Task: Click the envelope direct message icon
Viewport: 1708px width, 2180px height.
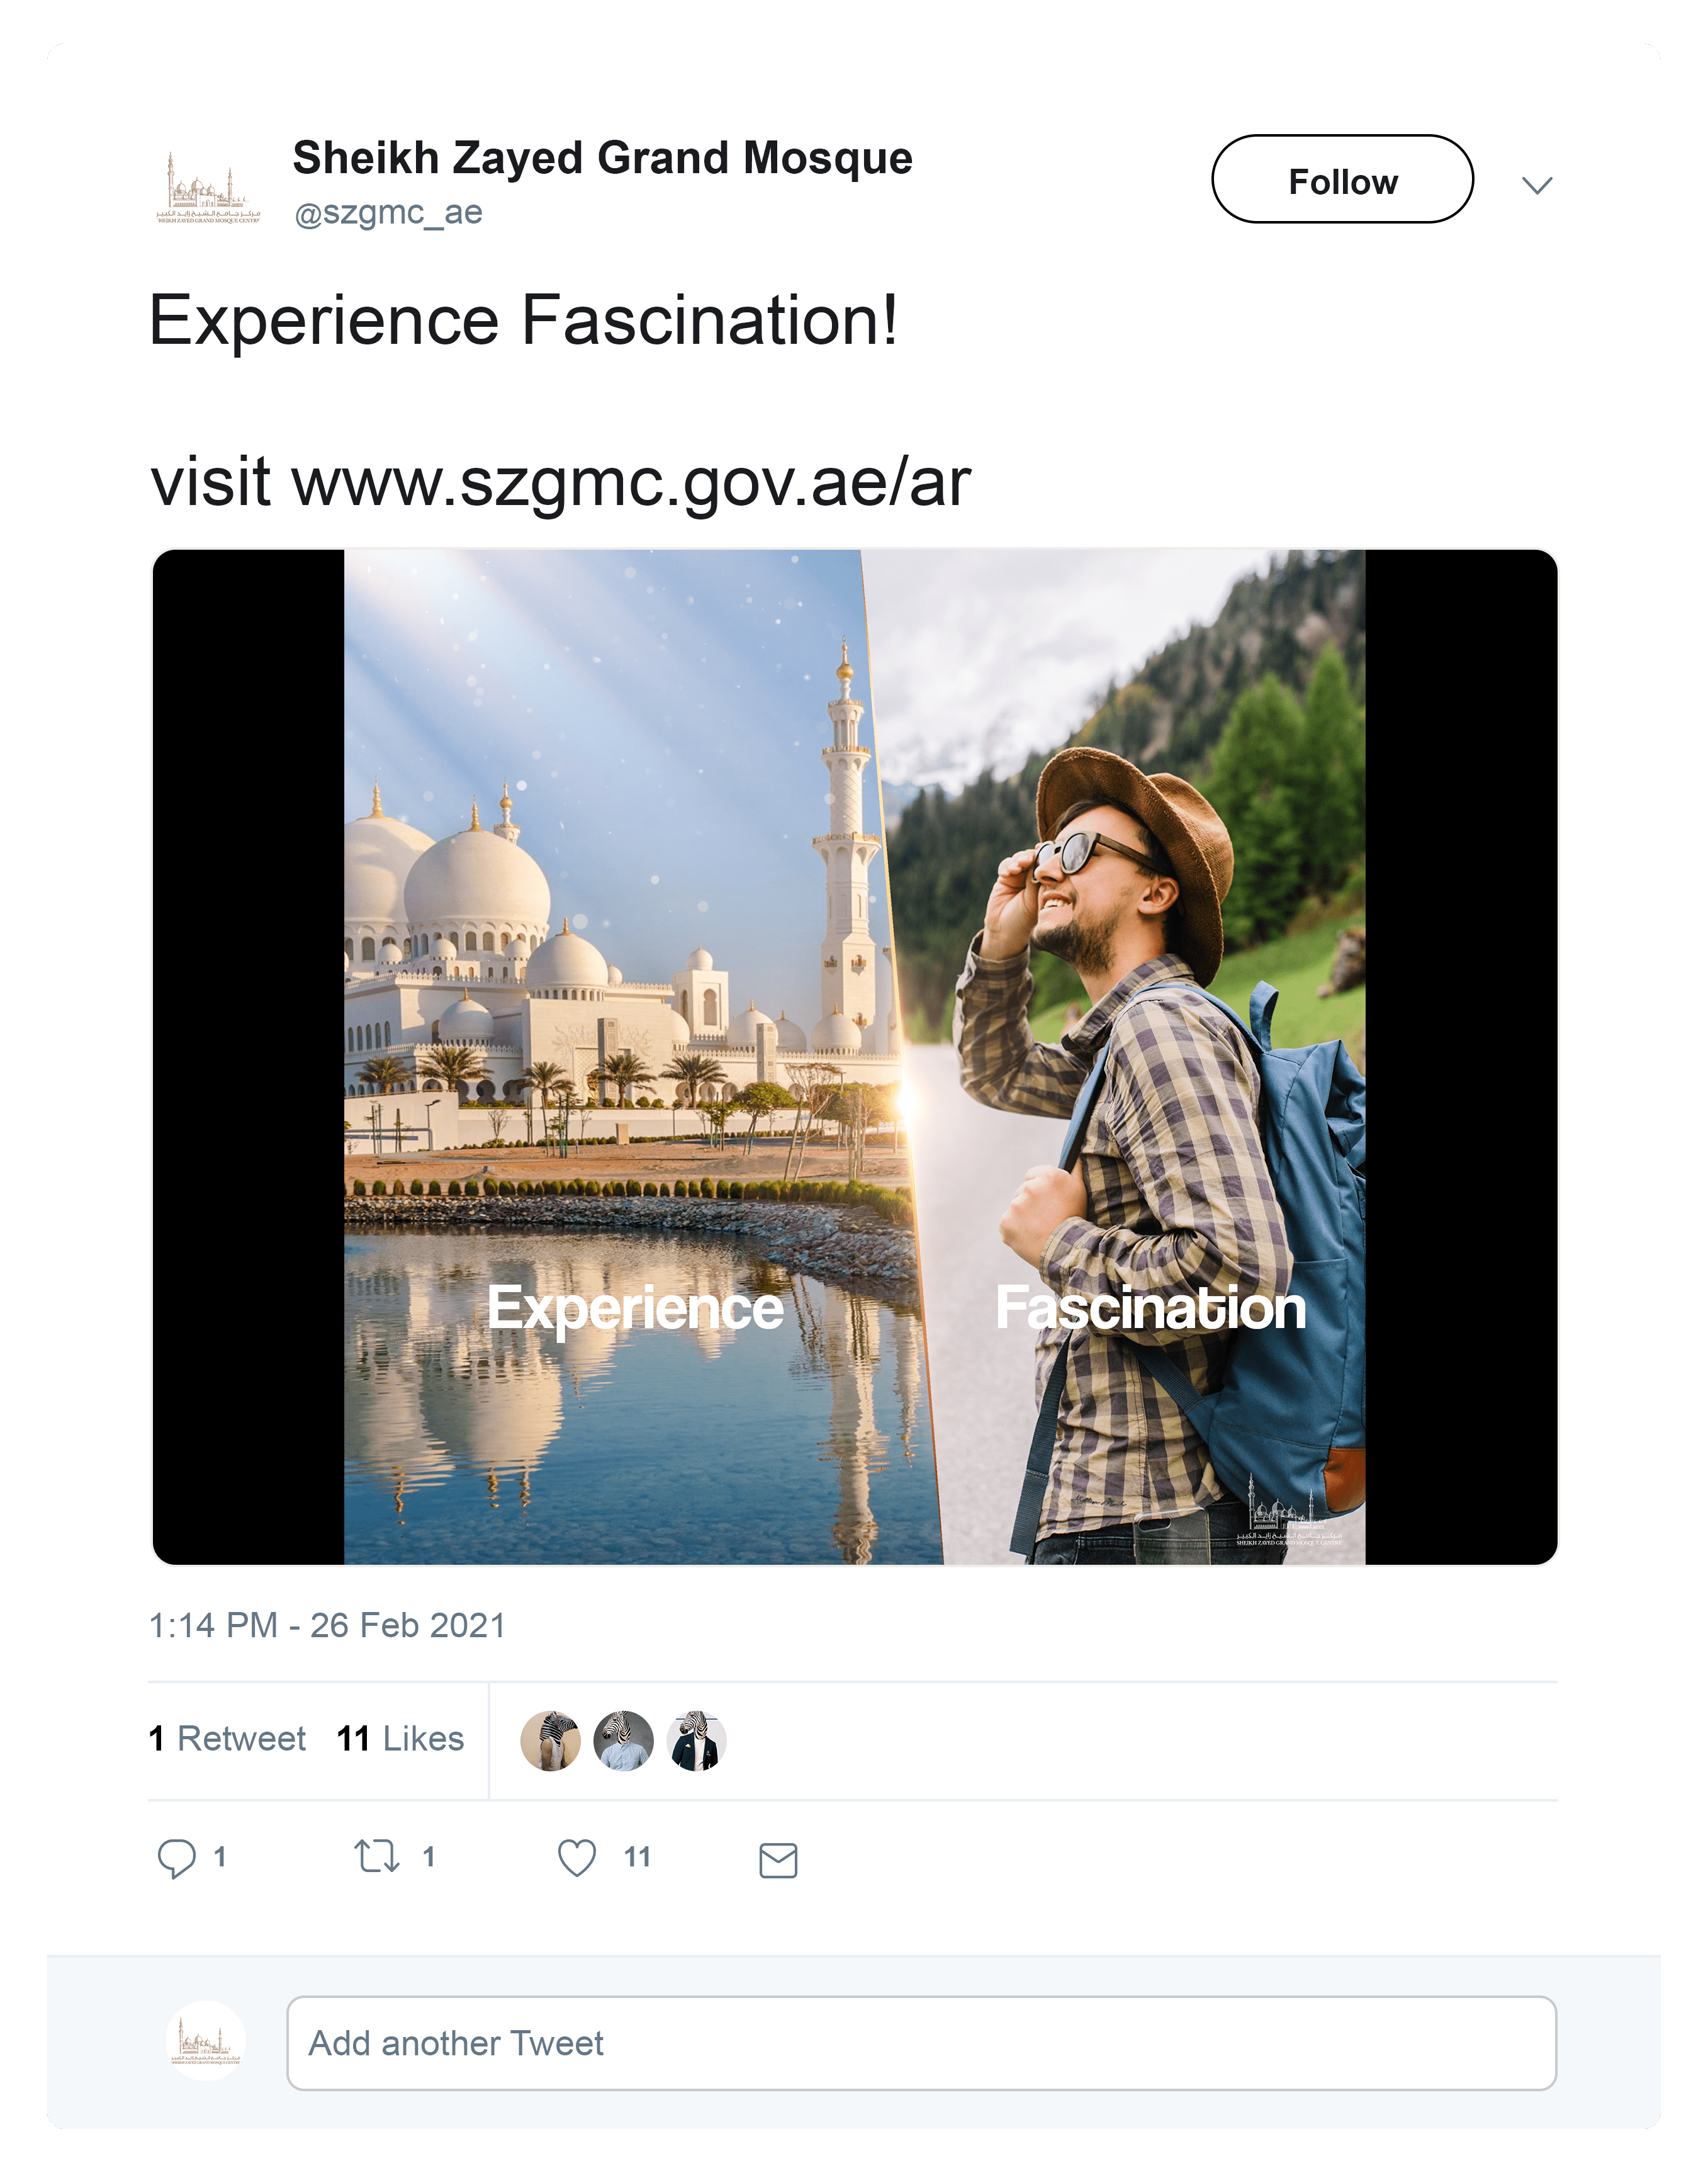Action: click(x=778, y=1860)
